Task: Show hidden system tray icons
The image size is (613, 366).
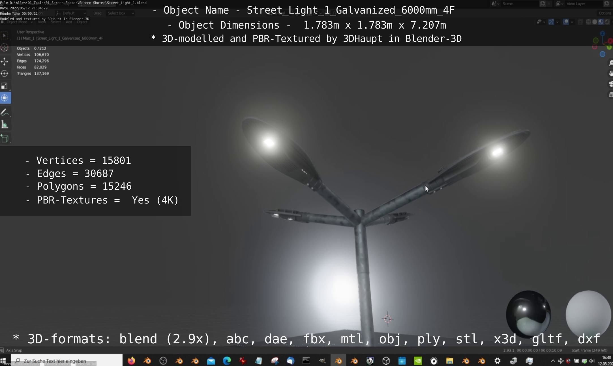Action: 553,361
